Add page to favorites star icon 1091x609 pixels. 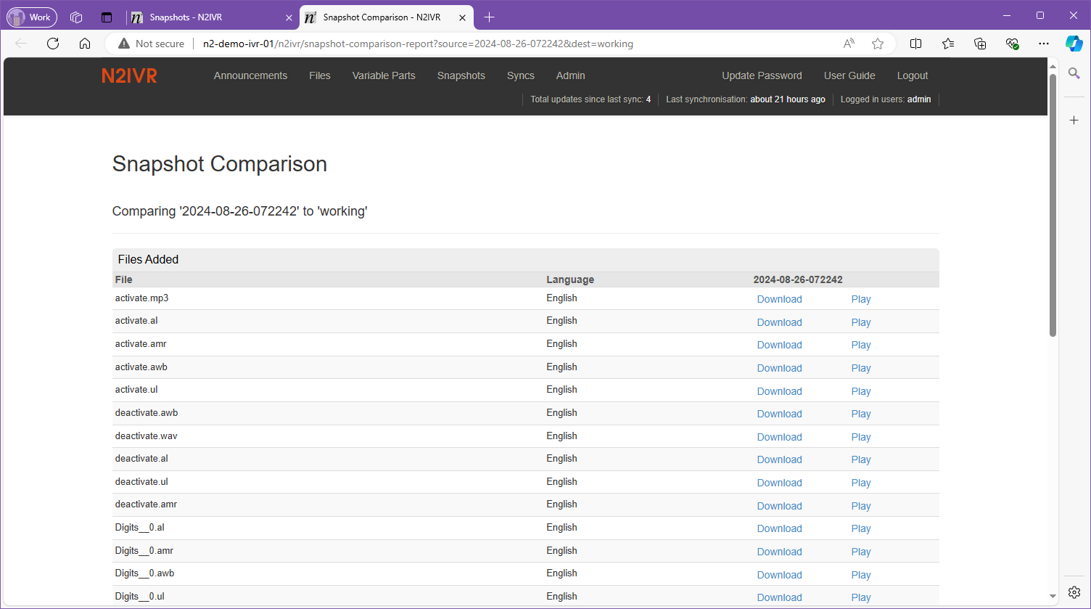(x=878, y=44)
